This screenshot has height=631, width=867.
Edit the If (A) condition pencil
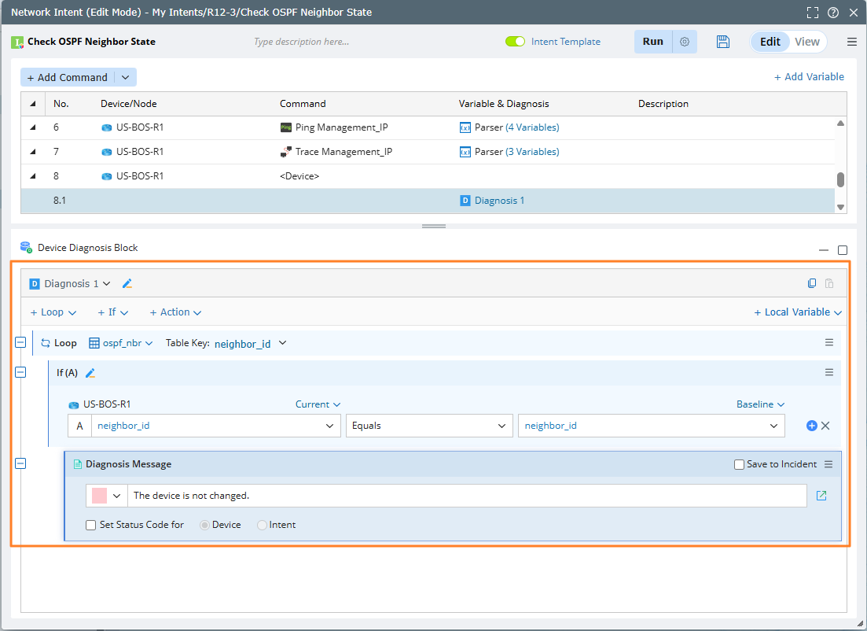click(90, 373)
